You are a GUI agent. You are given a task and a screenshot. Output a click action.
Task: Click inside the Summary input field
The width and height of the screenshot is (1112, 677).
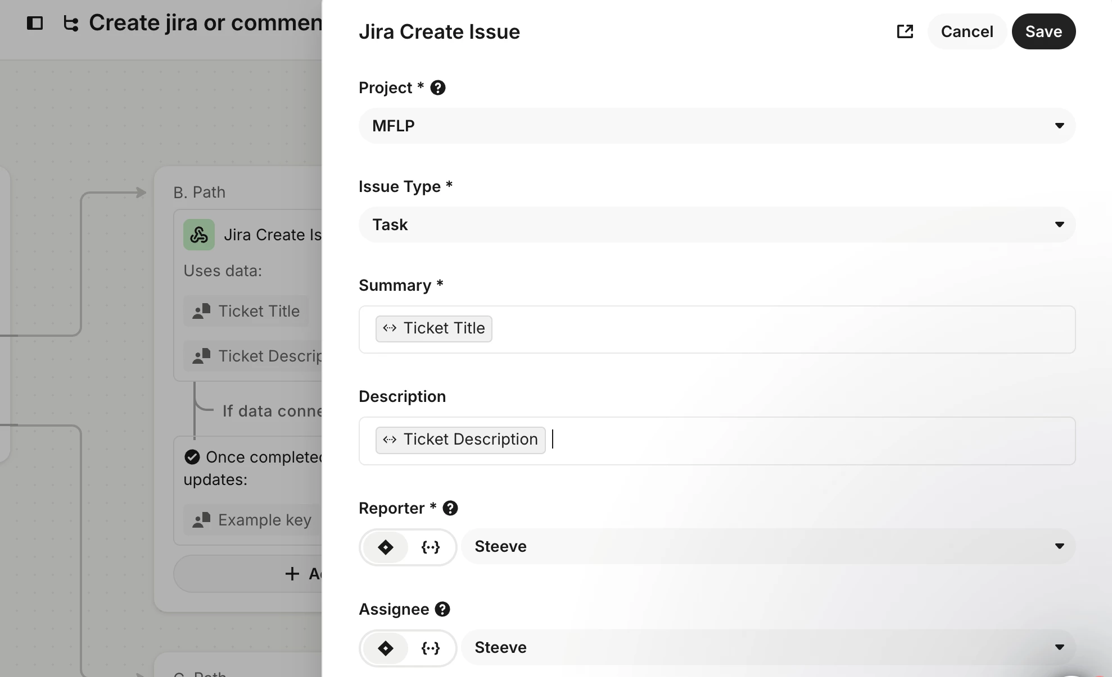click(717, 330)
